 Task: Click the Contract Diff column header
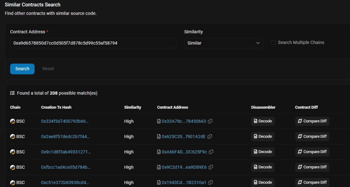(x=307, y=107)
